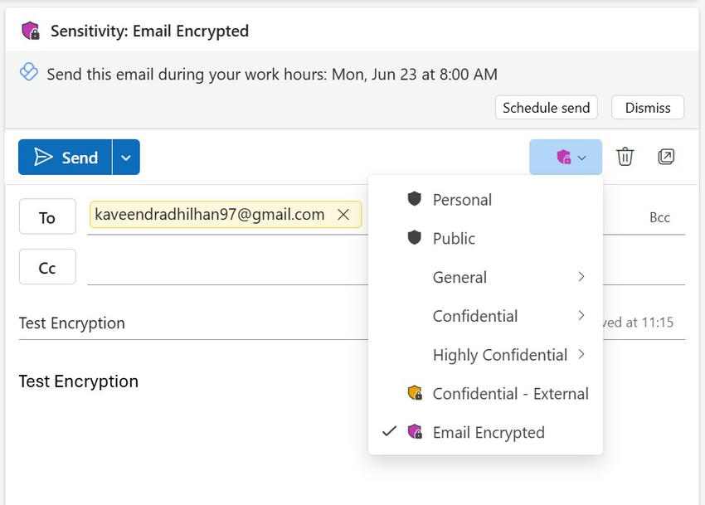This screenshot has width=705, height=505.
Task: Choose General from the sensitivity menu
Action: pyautogui.click(x=459, y=277)
